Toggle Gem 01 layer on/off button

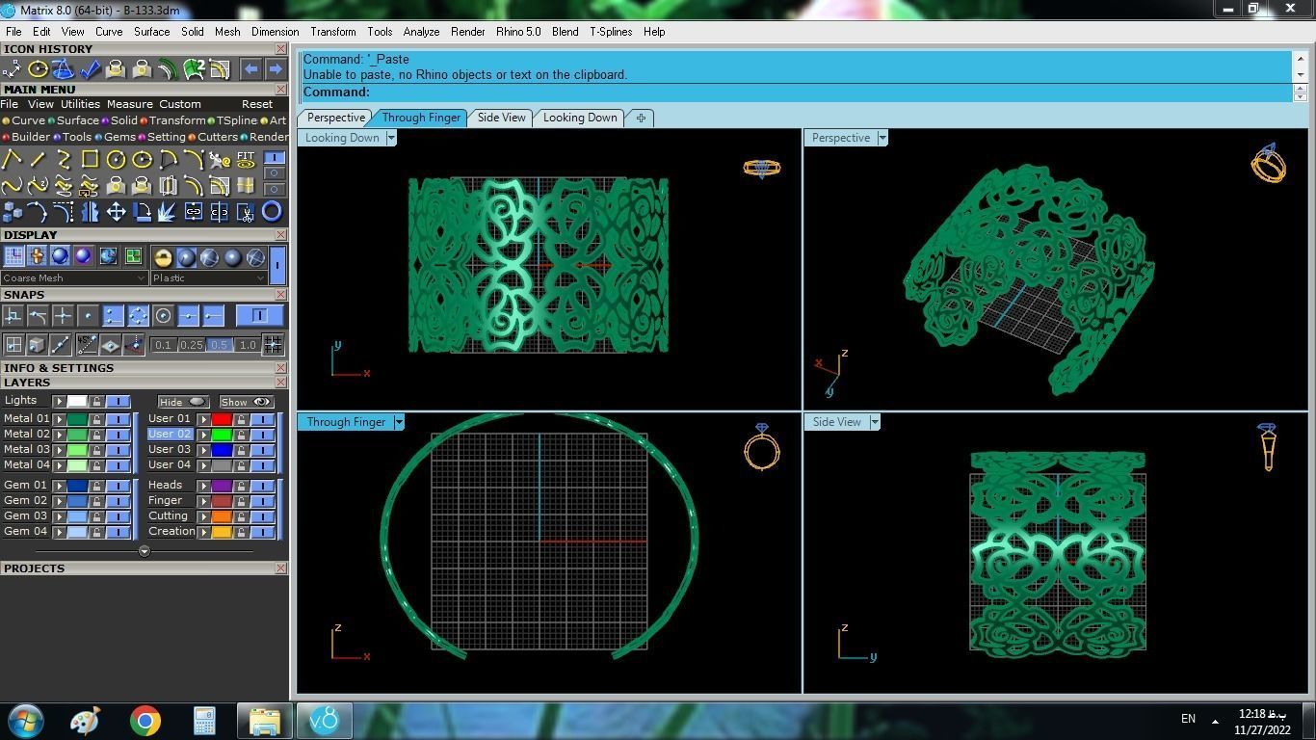pos(118,486)
